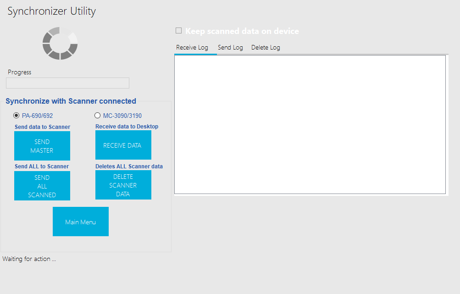Image resolution: width=460 pixels, height=294 pixels.
Task: Return via the Main Menu button
Action: point(81,222)
